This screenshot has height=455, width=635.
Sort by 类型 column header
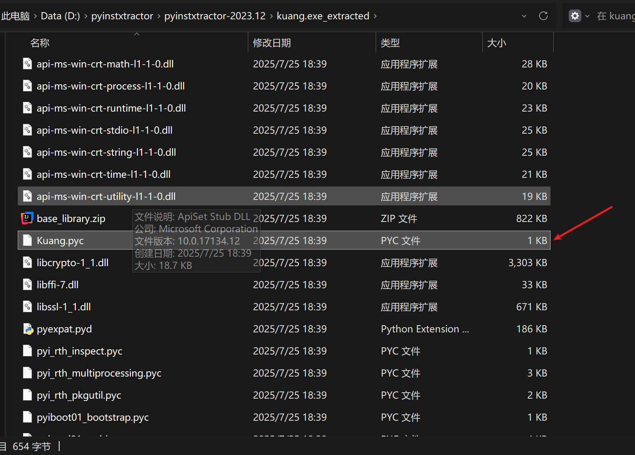click(x=390, y=43)
